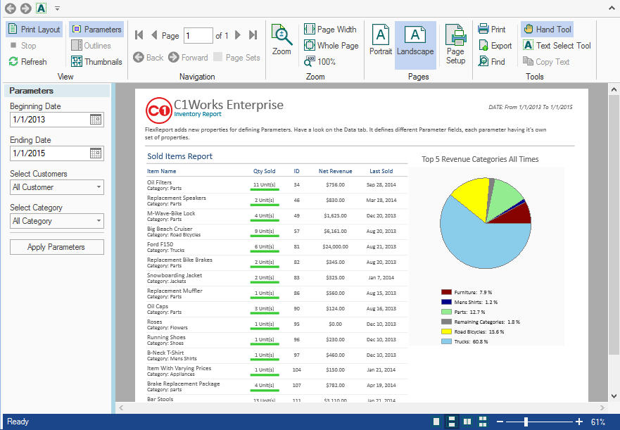The height and width of the screenshot is (430, 620).
Task: Go to the previous page
Action: 154,35
